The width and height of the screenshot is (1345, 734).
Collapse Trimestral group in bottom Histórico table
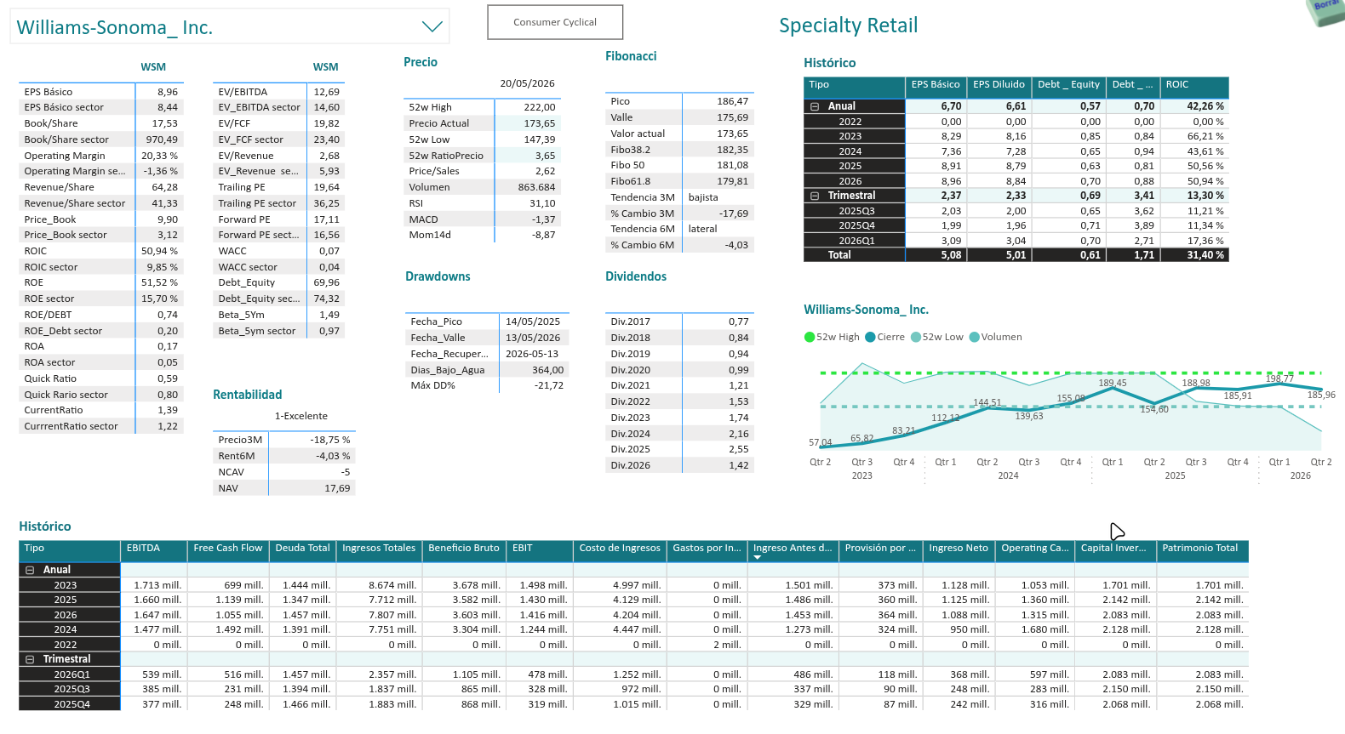(30, 659)
